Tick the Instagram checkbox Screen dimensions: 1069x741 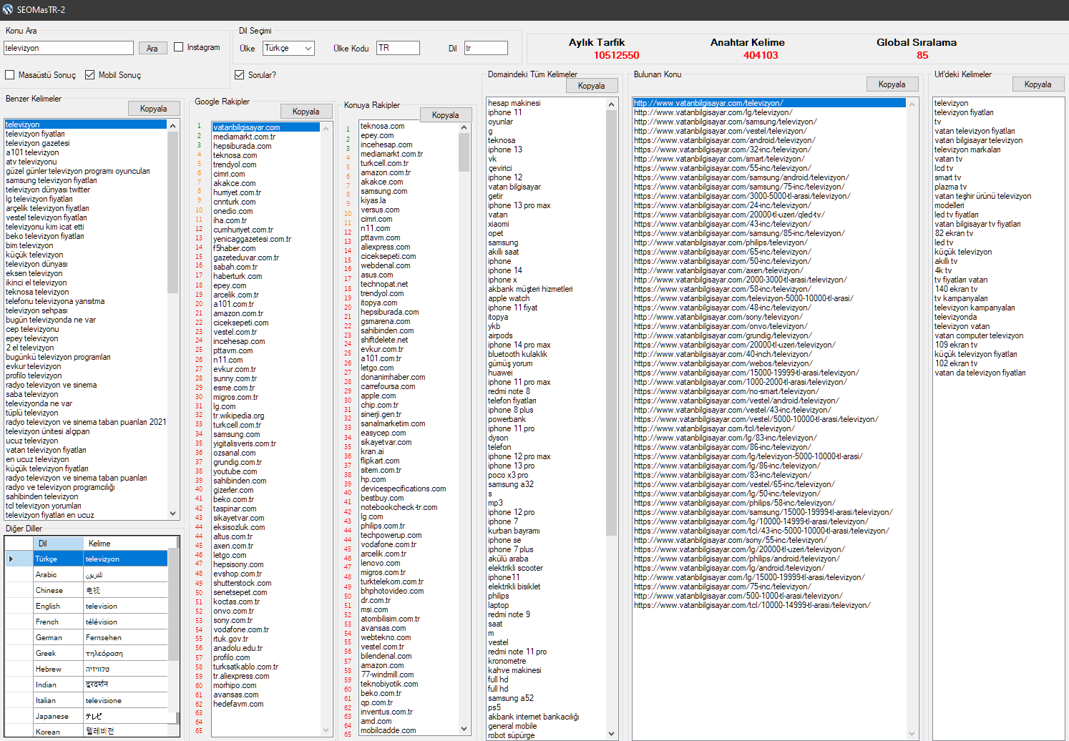[179, 47]
